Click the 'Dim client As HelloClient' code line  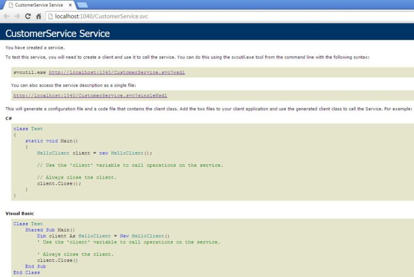point(103,236)
